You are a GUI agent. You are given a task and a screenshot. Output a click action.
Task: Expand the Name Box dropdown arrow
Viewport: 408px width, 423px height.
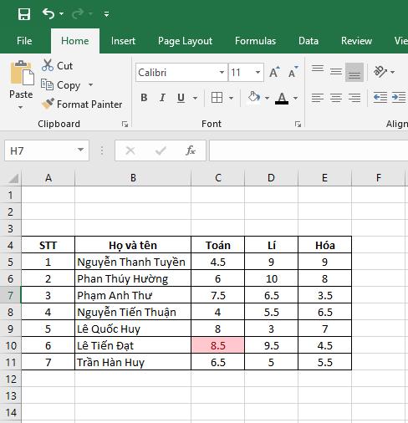click(x=80, y=150)
